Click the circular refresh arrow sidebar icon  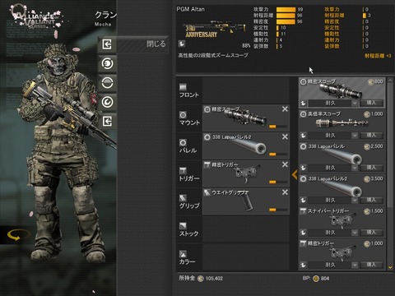point(107,102)
